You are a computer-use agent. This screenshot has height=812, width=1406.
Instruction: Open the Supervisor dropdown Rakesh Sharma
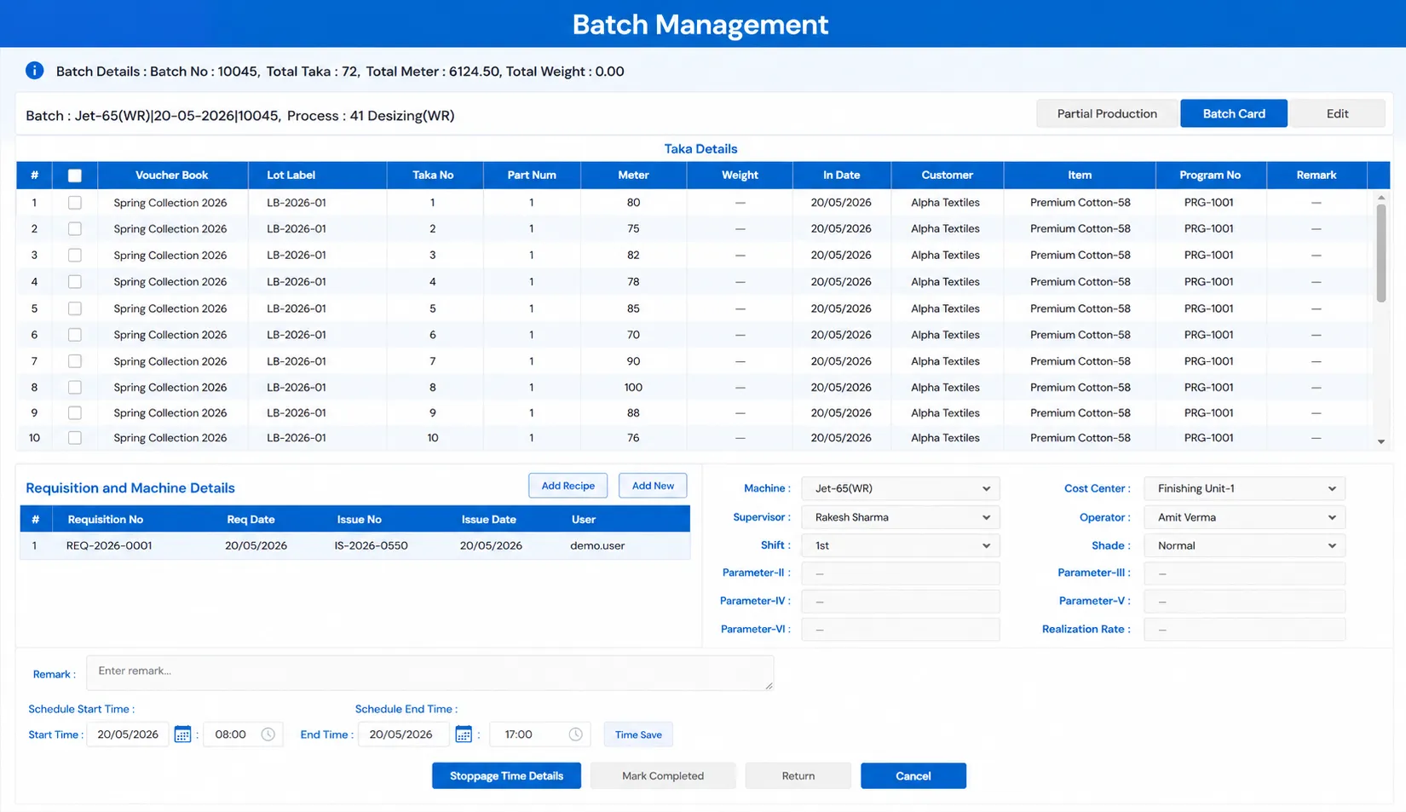[901, 517]
